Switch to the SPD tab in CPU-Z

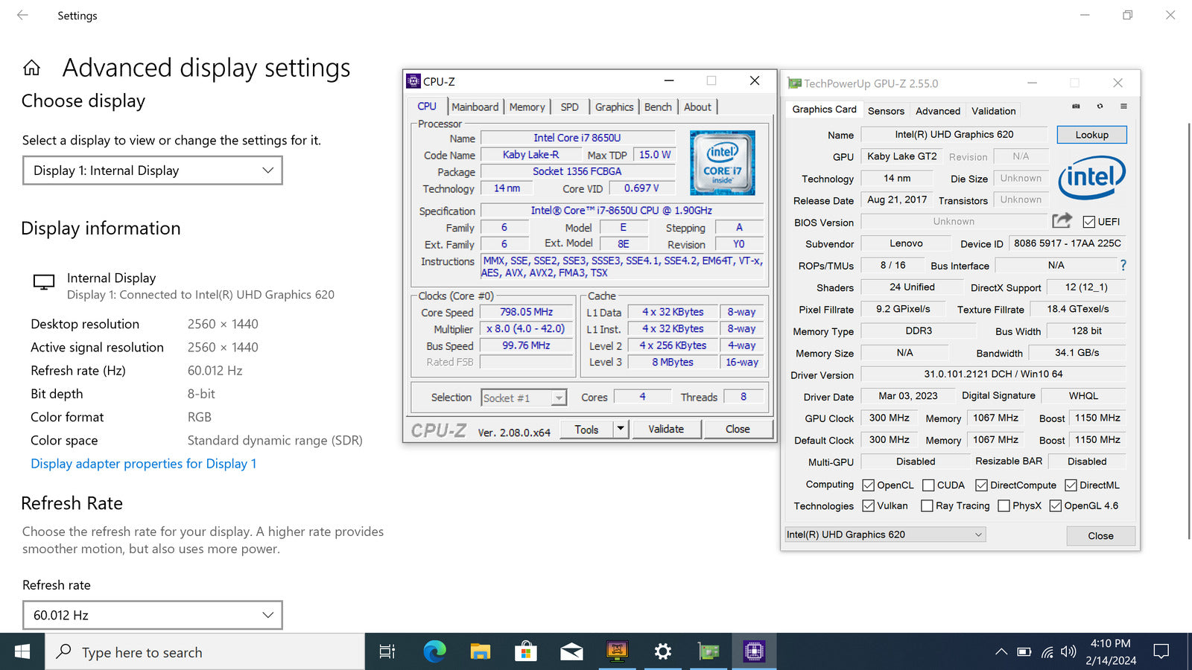(569, 107)
